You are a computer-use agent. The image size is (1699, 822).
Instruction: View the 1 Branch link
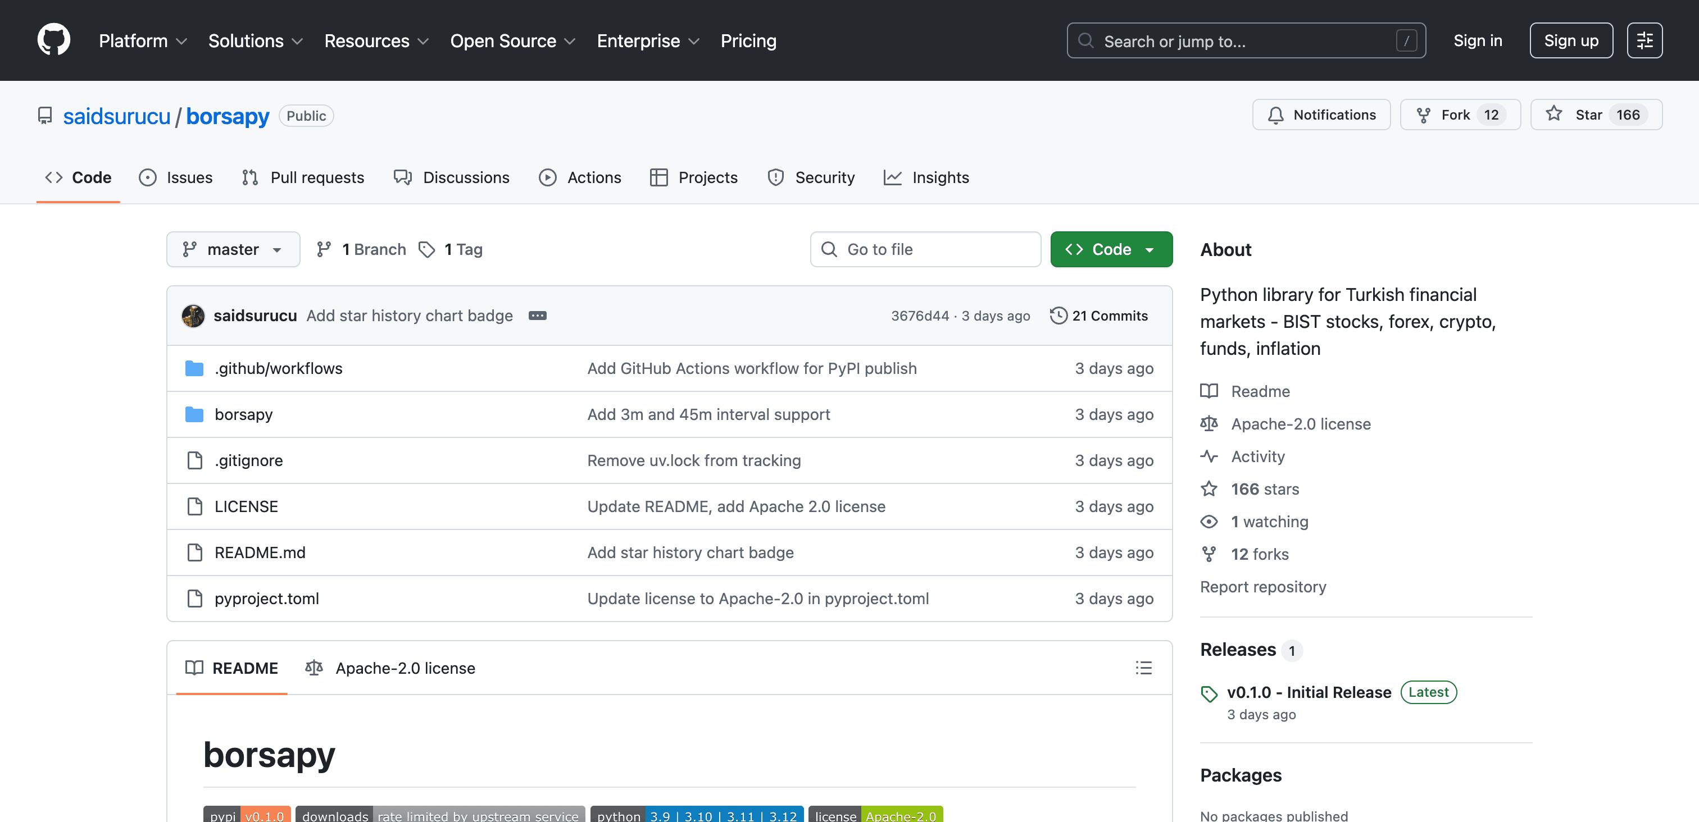tap(361, 249)
